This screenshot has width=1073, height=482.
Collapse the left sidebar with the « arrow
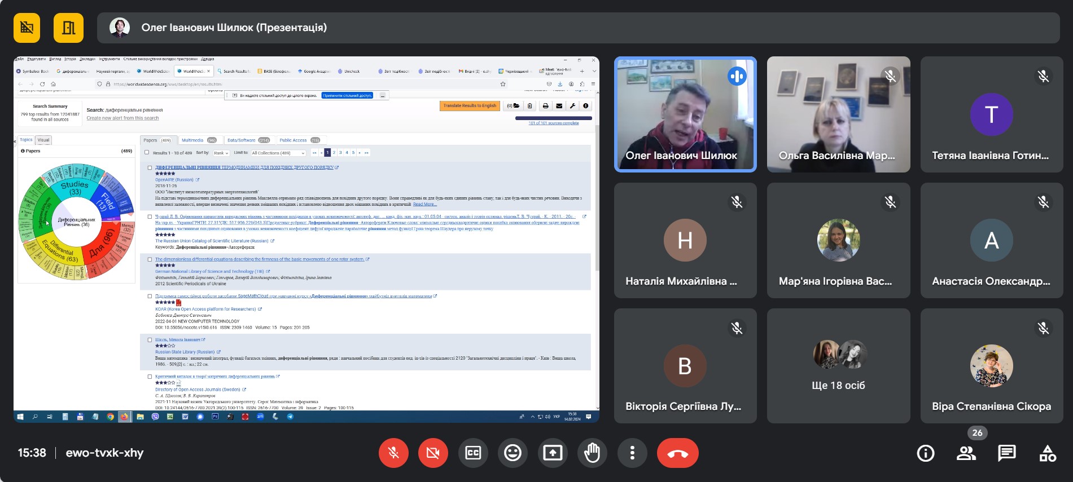(x=15, y=141)
